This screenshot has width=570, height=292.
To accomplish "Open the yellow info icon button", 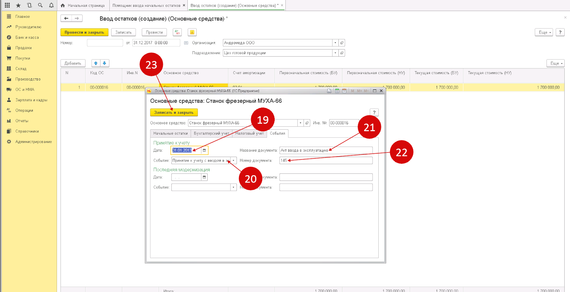I will (x=192, y=32).
